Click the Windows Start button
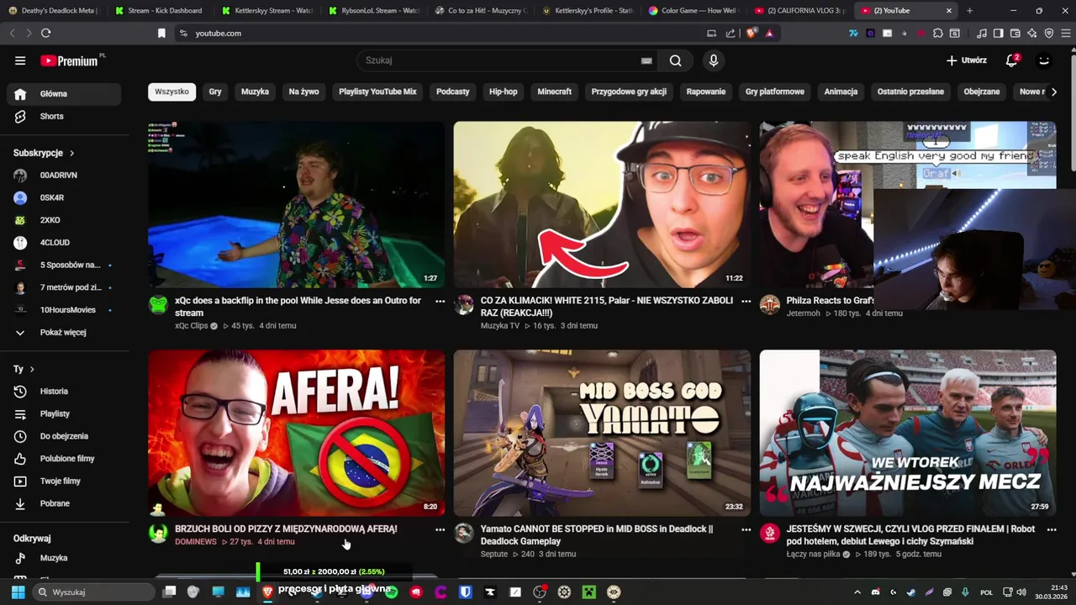 [18, 592]
